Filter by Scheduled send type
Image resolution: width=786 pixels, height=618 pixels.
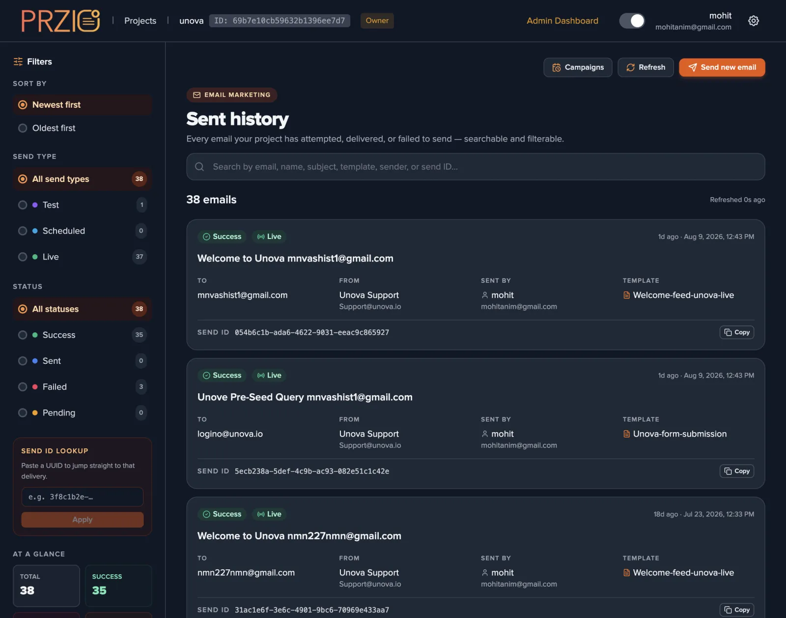tap(82, 231)
